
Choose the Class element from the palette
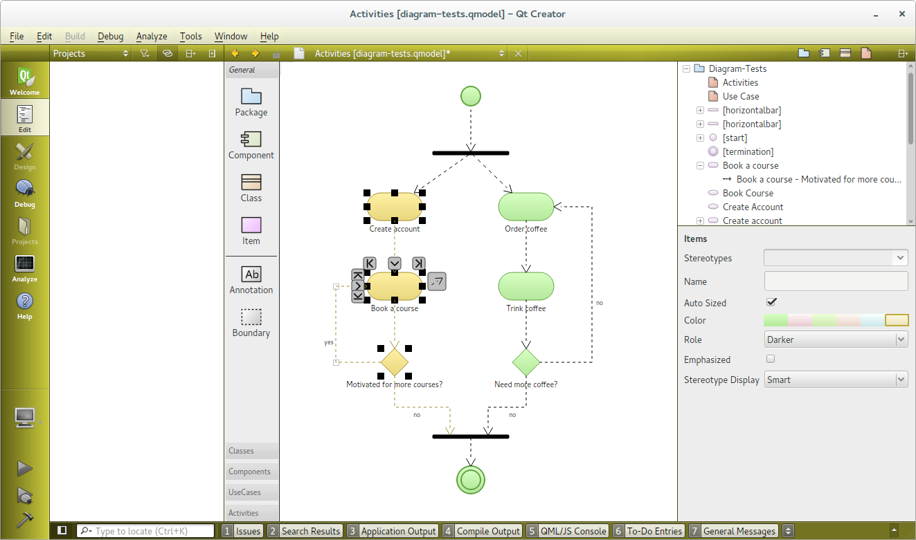[251, 182]
